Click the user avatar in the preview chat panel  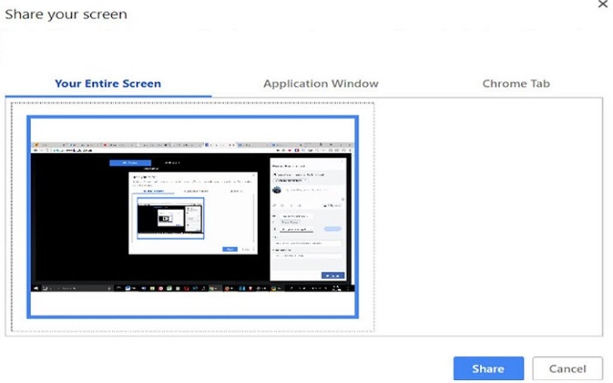point(276,190)
